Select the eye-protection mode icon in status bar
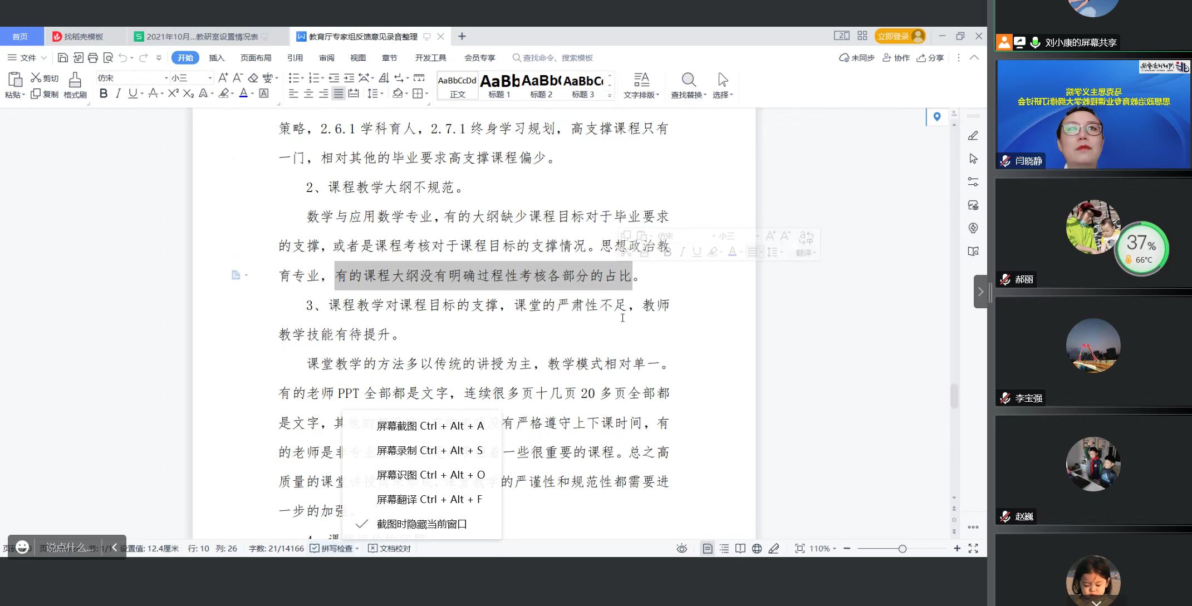1192x606 pixels. tap(681, 548)
